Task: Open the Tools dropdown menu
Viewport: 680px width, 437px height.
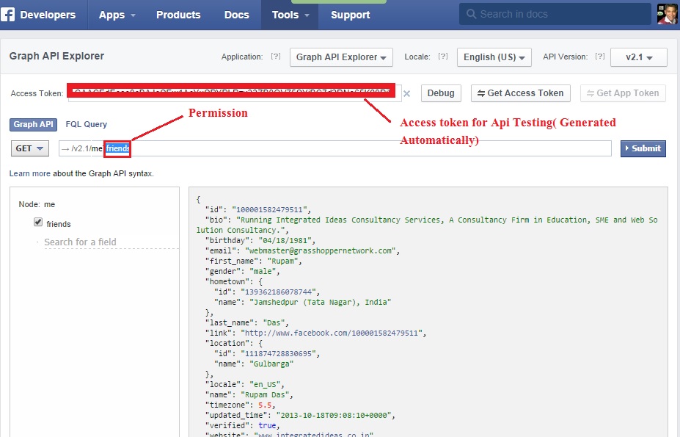Action: [x=290, y=15]
